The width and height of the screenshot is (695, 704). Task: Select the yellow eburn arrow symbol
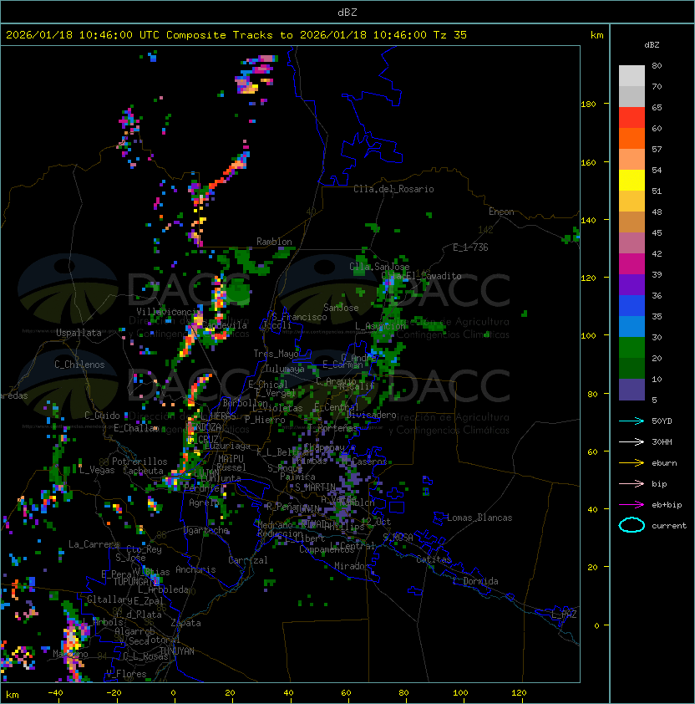pos(632,463)
